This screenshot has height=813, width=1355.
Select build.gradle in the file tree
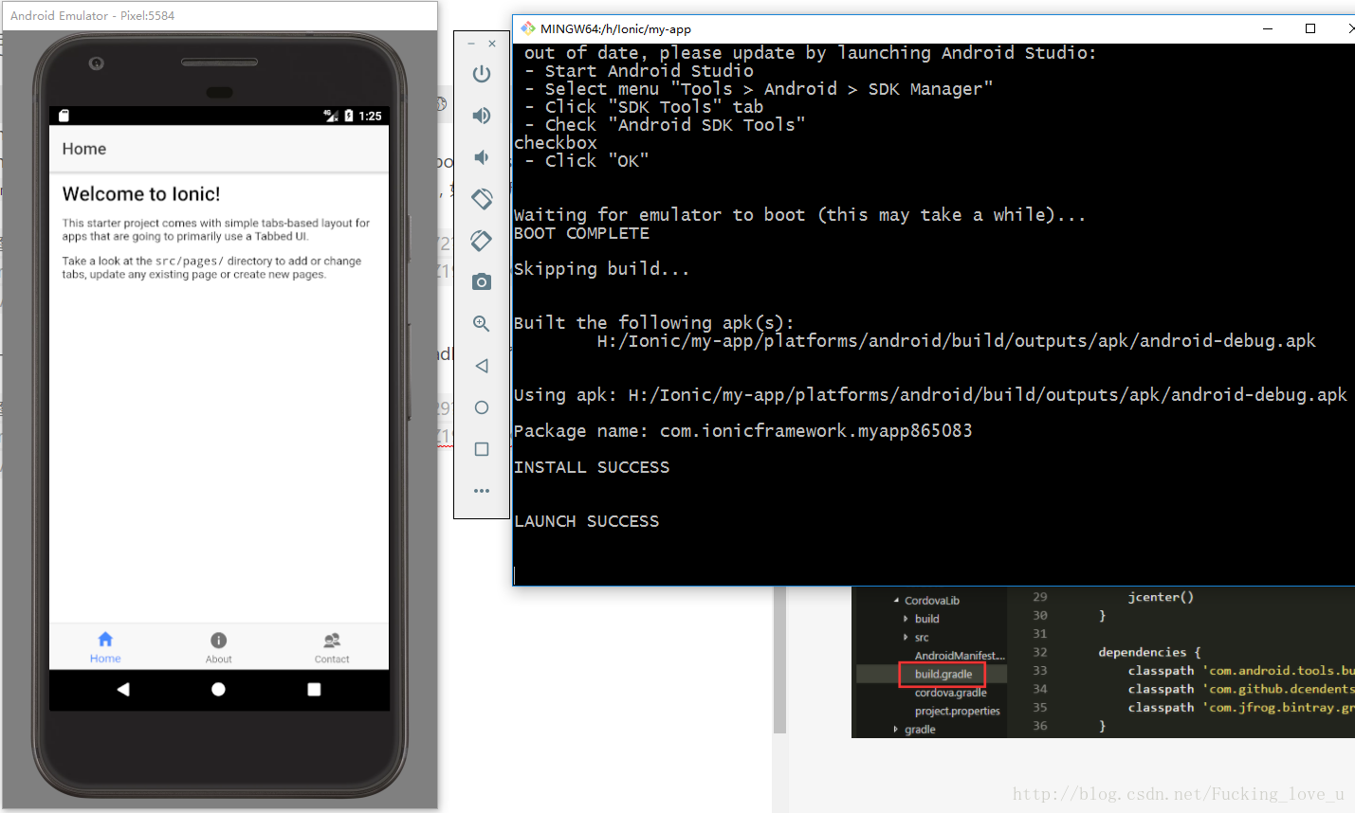tap(943, 675)
